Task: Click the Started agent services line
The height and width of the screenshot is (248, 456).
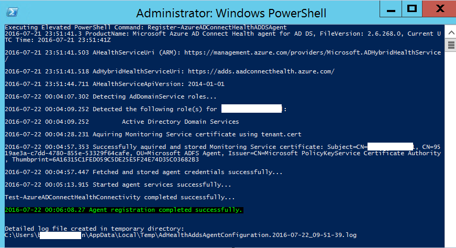Action: pyautogui.click(x=118, y=185)
